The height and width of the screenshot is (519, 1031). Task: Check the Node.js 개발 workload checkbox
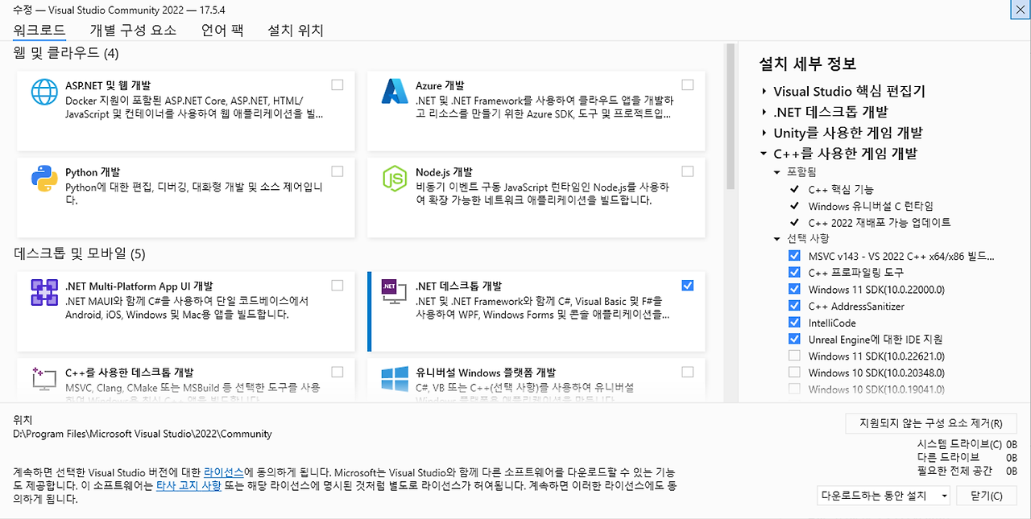[x=687, y=171]
